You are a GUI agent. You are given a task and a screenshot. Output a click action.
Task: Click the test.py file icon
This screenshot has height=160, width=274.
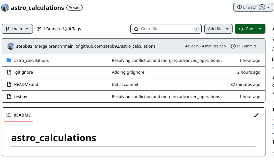tap(9, 96)
